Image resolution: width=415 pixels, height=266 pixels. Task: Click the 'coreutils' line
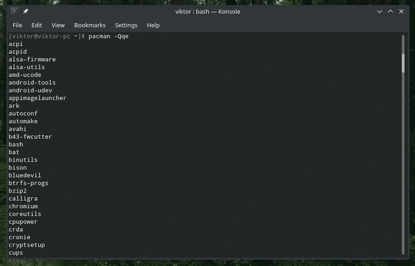pyautogui.click(x=25, y=214)
